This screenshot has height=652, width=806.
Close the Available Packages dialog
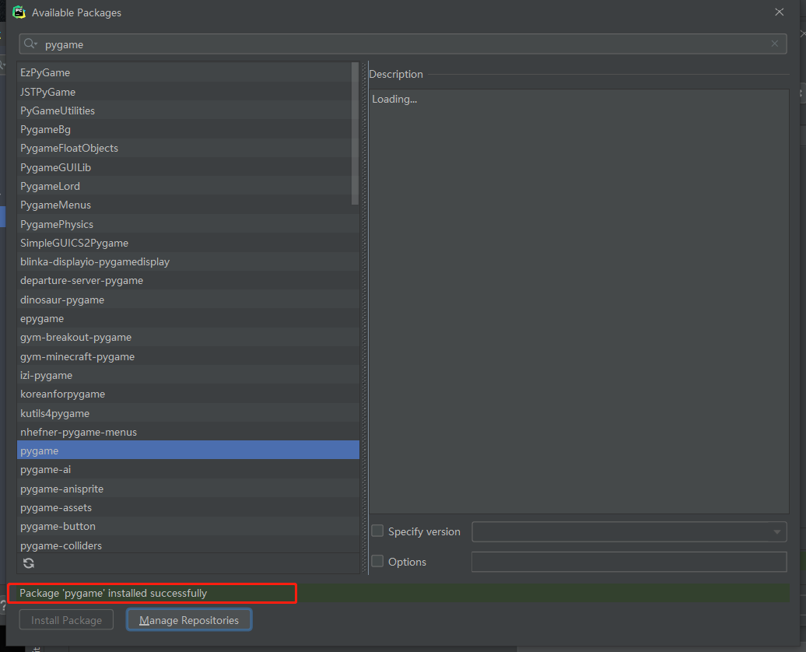tap(780, 12)
